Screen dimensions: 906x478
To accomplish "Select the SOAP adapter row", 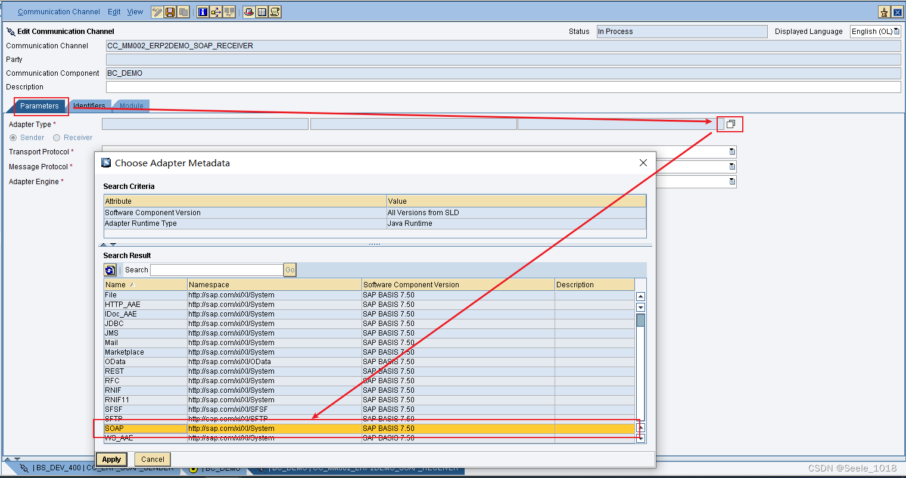I will pos(369,429).
